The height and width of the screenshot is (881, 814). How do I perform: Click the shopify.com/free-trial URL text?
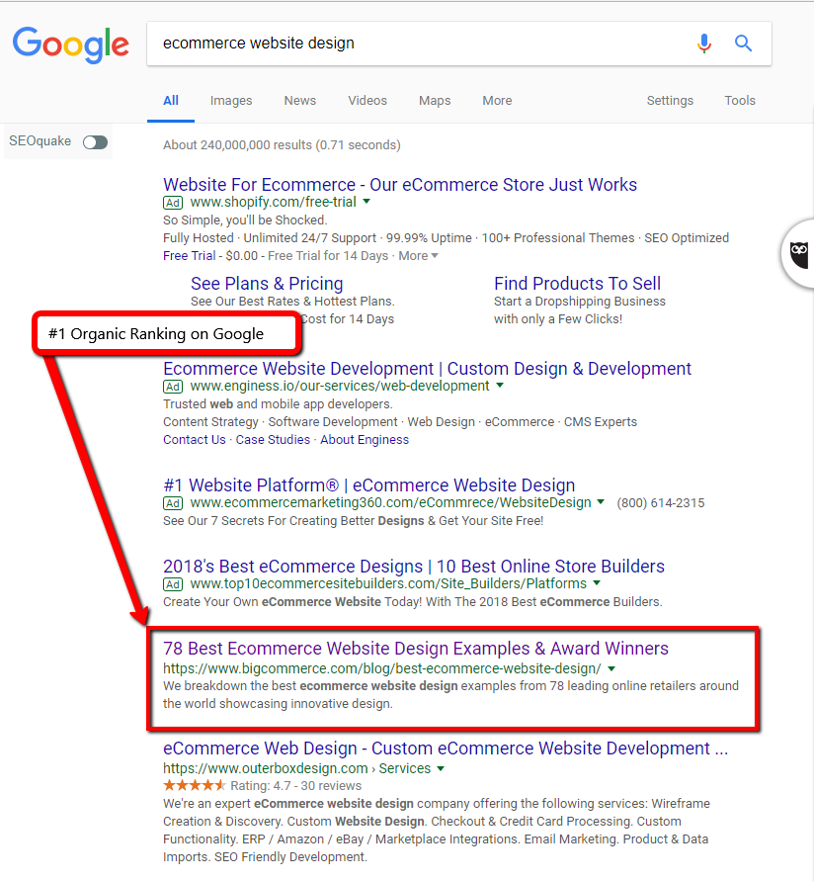pyautogui.click(x=274, y=202)
